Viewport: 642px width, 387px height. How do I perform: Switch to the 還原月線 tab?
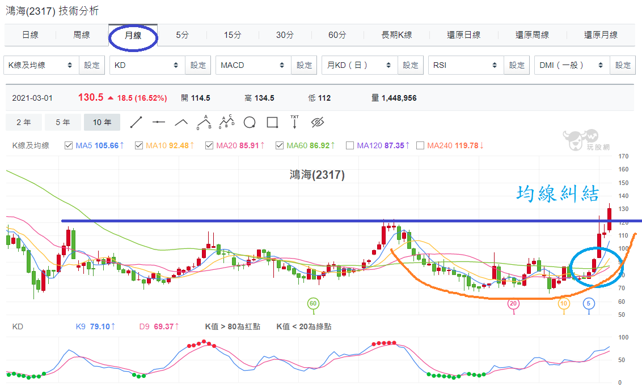tap(601, 35)
